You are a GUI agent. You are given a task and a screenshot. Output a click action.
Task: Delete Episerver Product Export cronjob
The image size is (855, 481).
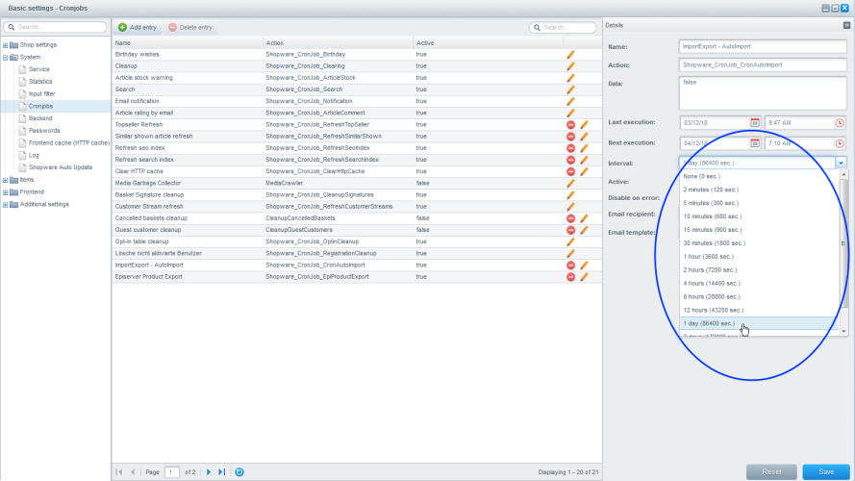coord(570,277)
